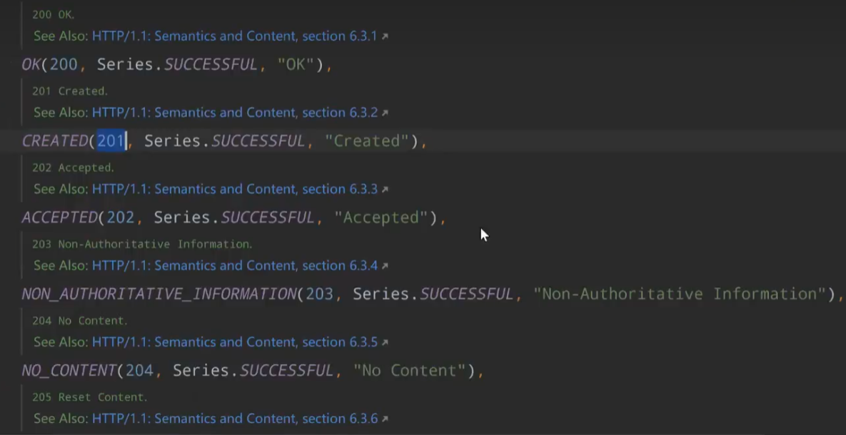The width and height of the screenshot is (846, 435).
Task: Open the section 6.3.1 documentation link
Action: [234, 36]
